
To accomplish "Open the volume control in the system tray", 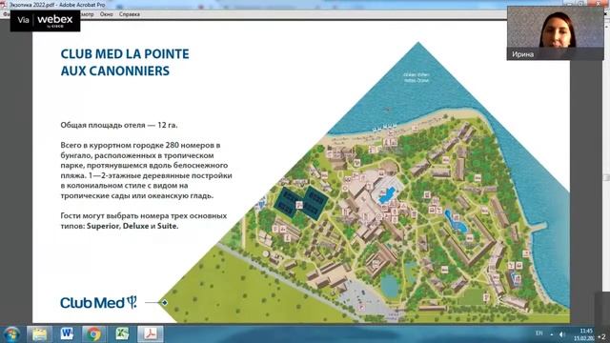I will click(x=561, y=334).
